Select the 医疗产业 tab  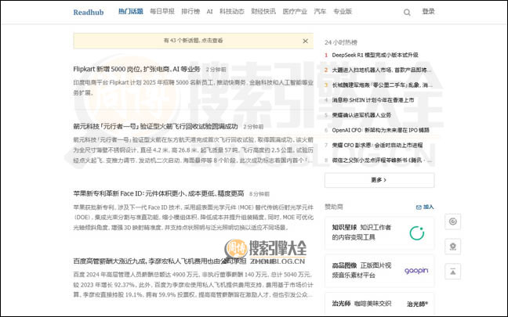(x=295, y=12)
